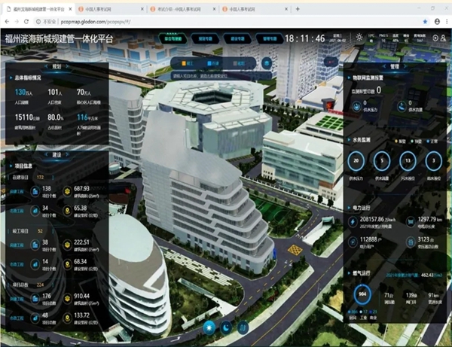Click the 供水压力 alarm icon under 物联网监测报警
The image size is (452, 347).
(x=356, y=107)
